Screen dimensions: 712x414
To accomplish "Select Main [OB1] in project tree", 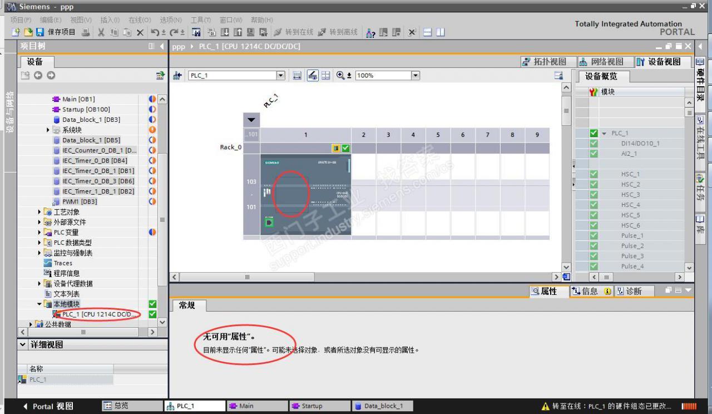I will point(78,99).
